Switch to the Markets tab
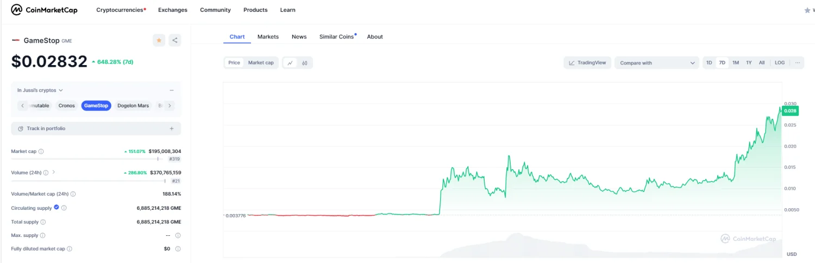Screen dimensions: 815x263 (x=268, y=37)
